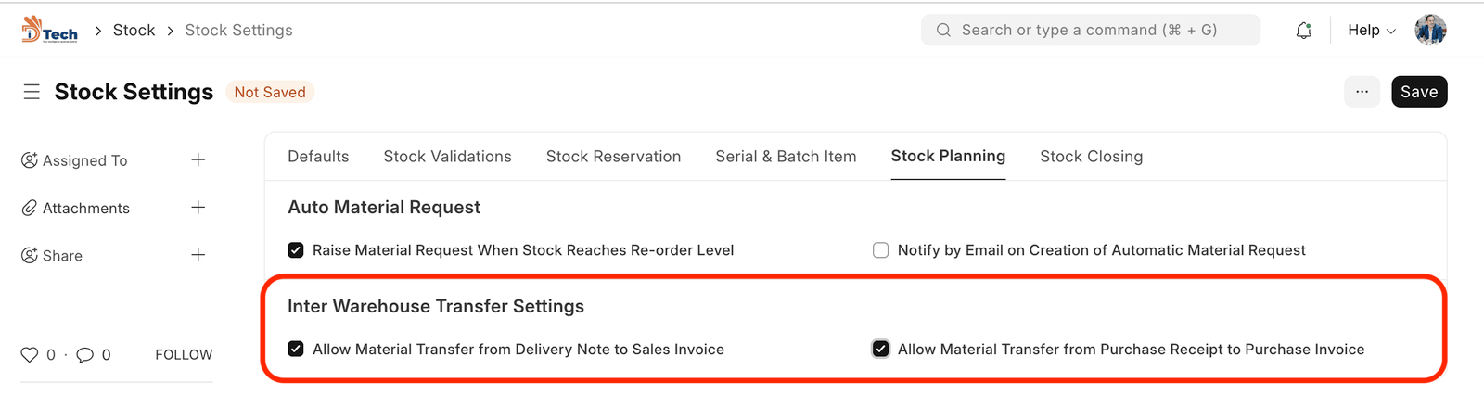Add assignee with plus icon

pyautogui.click(x=198, y=160)
